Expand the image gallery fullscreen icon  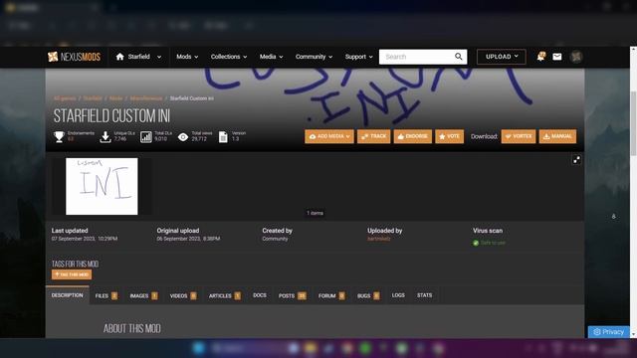[x=576, y=160]
